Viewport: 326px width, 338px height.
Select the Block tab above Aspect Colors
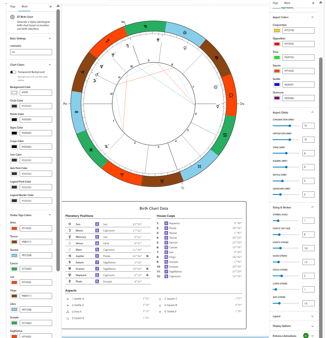(x=287, y=3)
